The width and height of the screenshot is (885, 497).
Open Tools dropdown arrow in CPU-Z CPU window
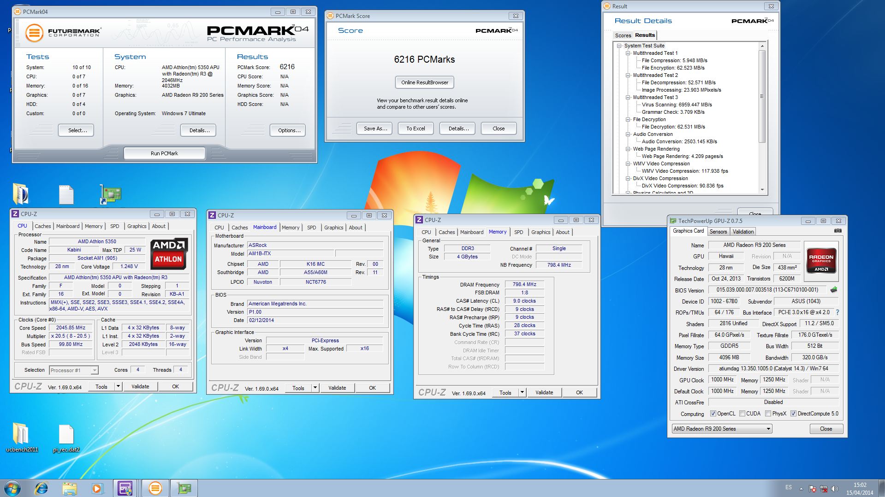[x=119, y=386]
